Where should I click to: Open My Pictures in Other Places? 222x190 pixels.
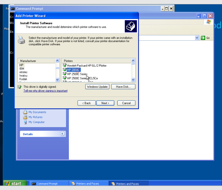click(35, 117)
